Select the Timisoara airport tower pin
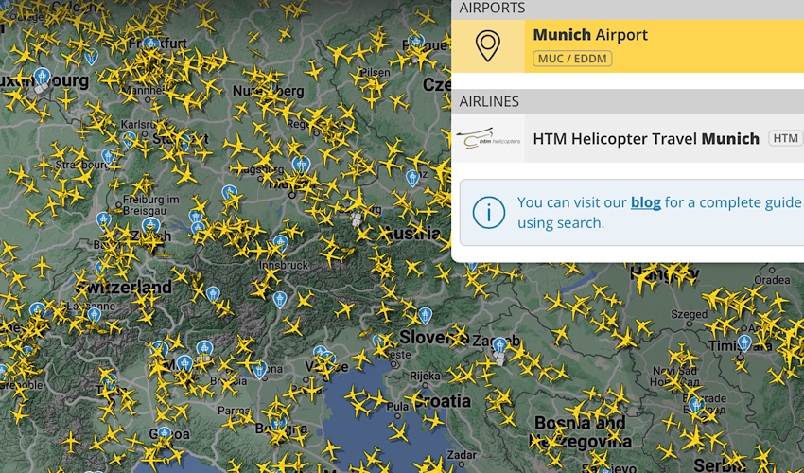The height and width of the screenshot is (473, 804). pyautogui.click(x=744, y=343)
